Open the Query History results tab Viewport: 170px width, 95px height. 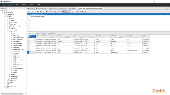click(x=51, y=34)
